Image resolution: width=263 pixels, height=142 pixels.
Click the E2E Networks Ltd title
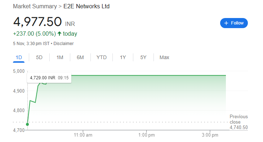(x=86, y=6)
